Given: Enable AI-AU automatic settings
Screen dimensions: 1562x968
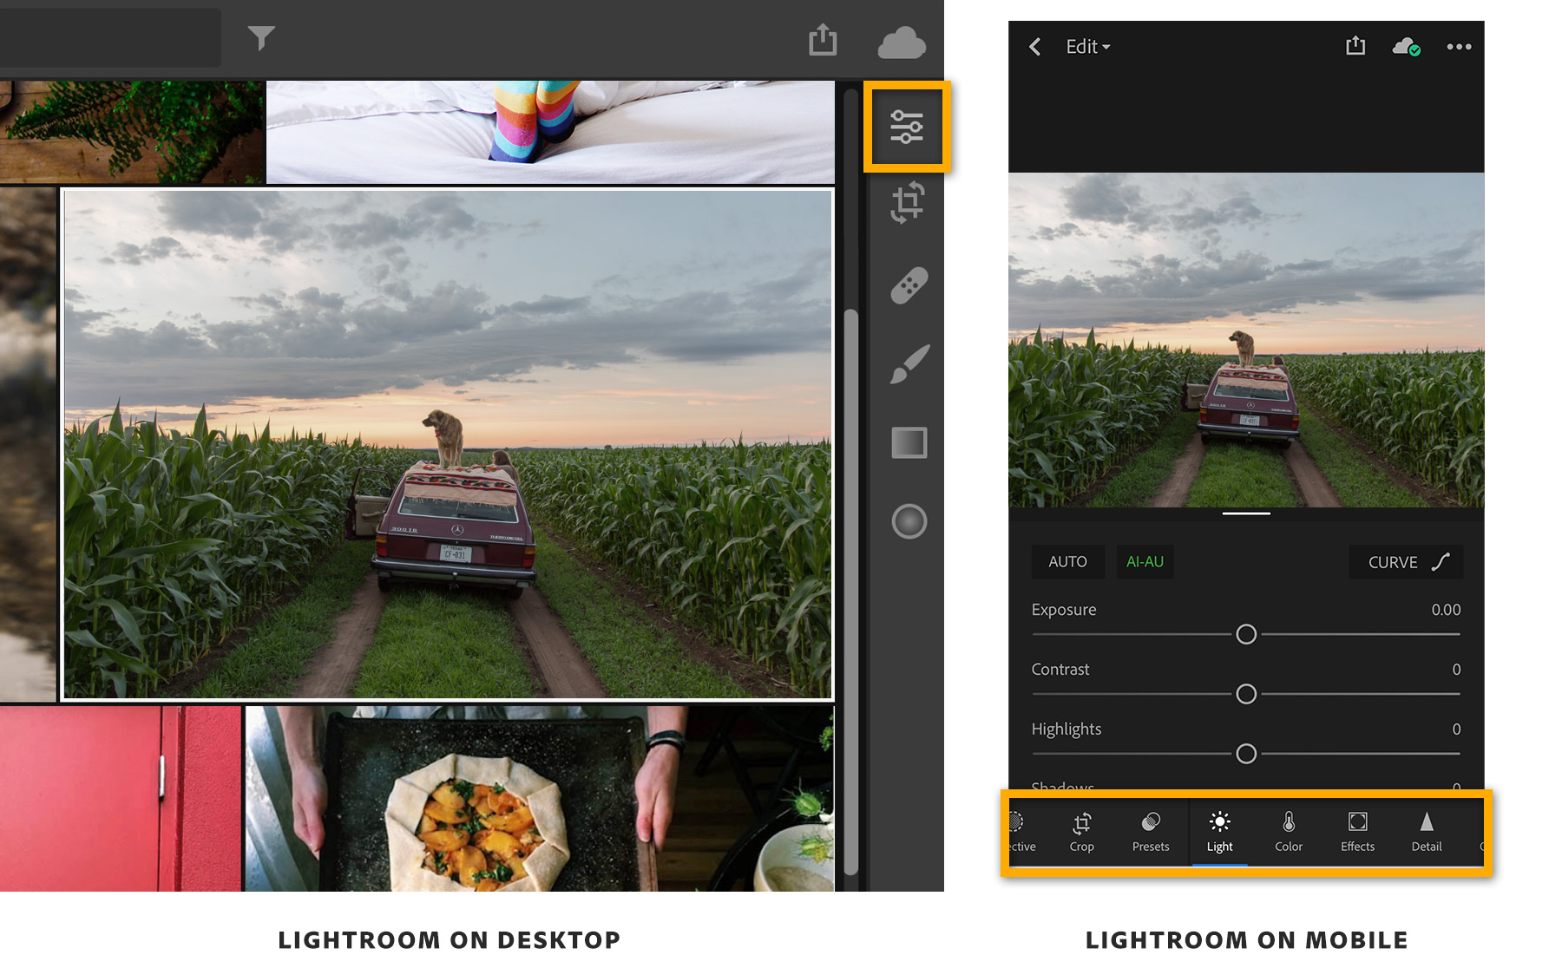Looking at the screenshot, I should pyautogui.click(x=1144, y=561).
